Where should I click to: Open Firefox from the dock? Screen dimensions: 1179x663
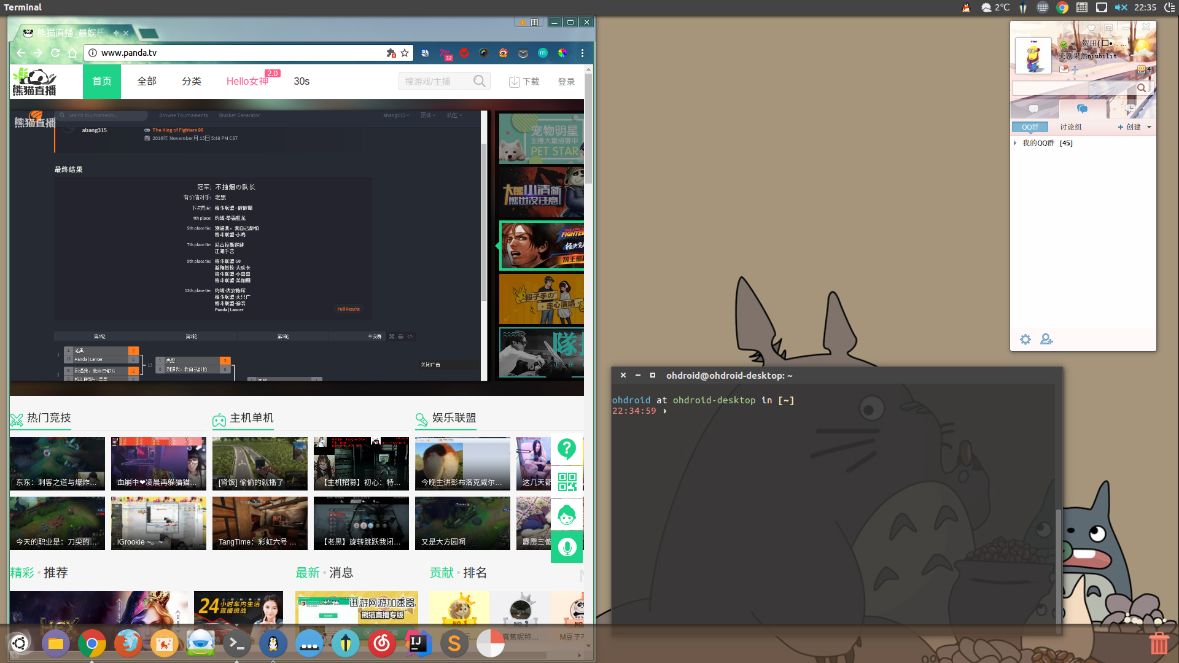coord(128,643)
